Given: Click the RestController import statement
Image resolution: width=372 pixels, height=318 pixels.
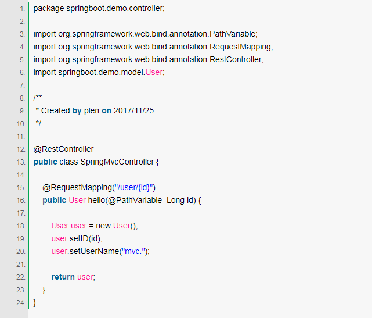Looking at the screenshot, I should (149, 59).
